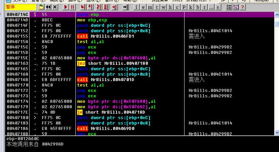Click 'ebp=0012A60C' in the info pane

(x=22, y=139)
